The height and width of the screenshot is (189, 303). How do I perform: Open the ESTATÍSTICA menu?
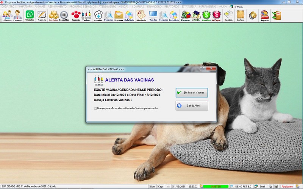point(189,6)
